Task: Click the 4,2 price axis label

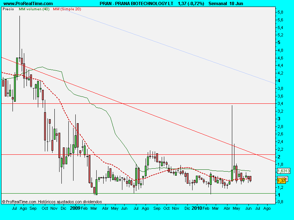Action: point(280,73)
